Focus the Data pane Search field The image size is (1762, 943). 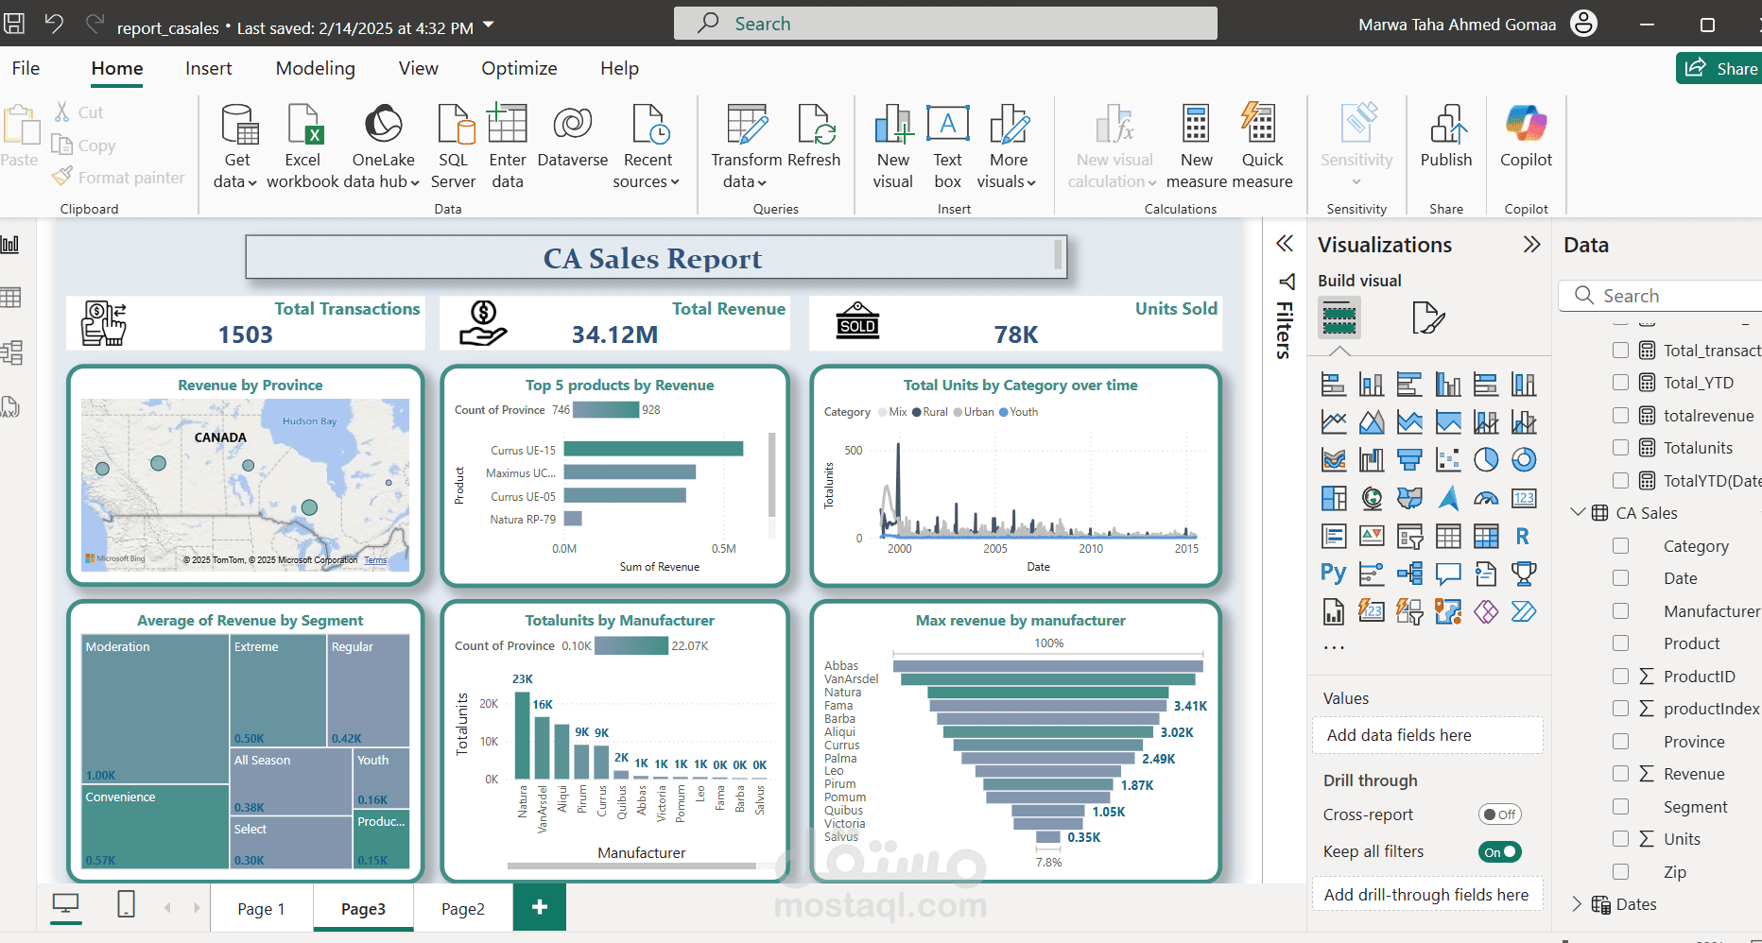tap(1660, 296)
